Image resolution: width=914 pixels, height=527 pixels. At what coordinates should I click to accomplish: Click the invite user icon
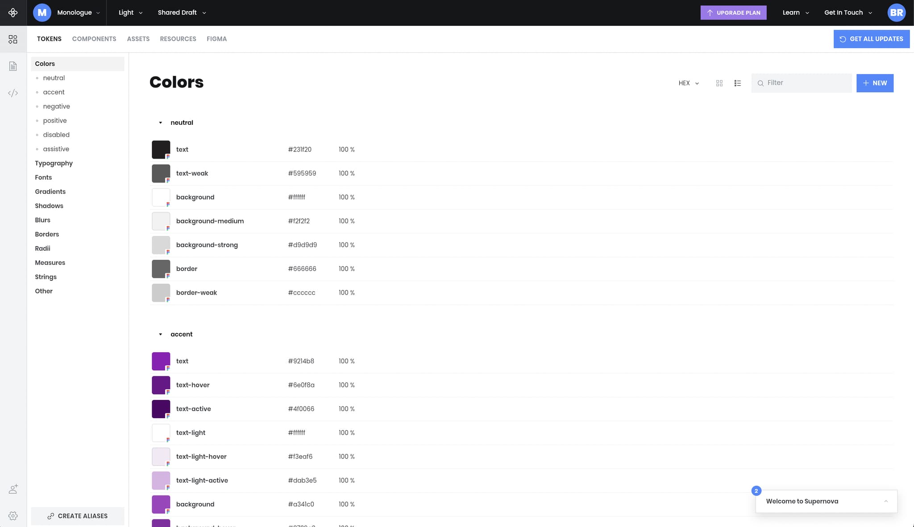(x=13, y=489)
